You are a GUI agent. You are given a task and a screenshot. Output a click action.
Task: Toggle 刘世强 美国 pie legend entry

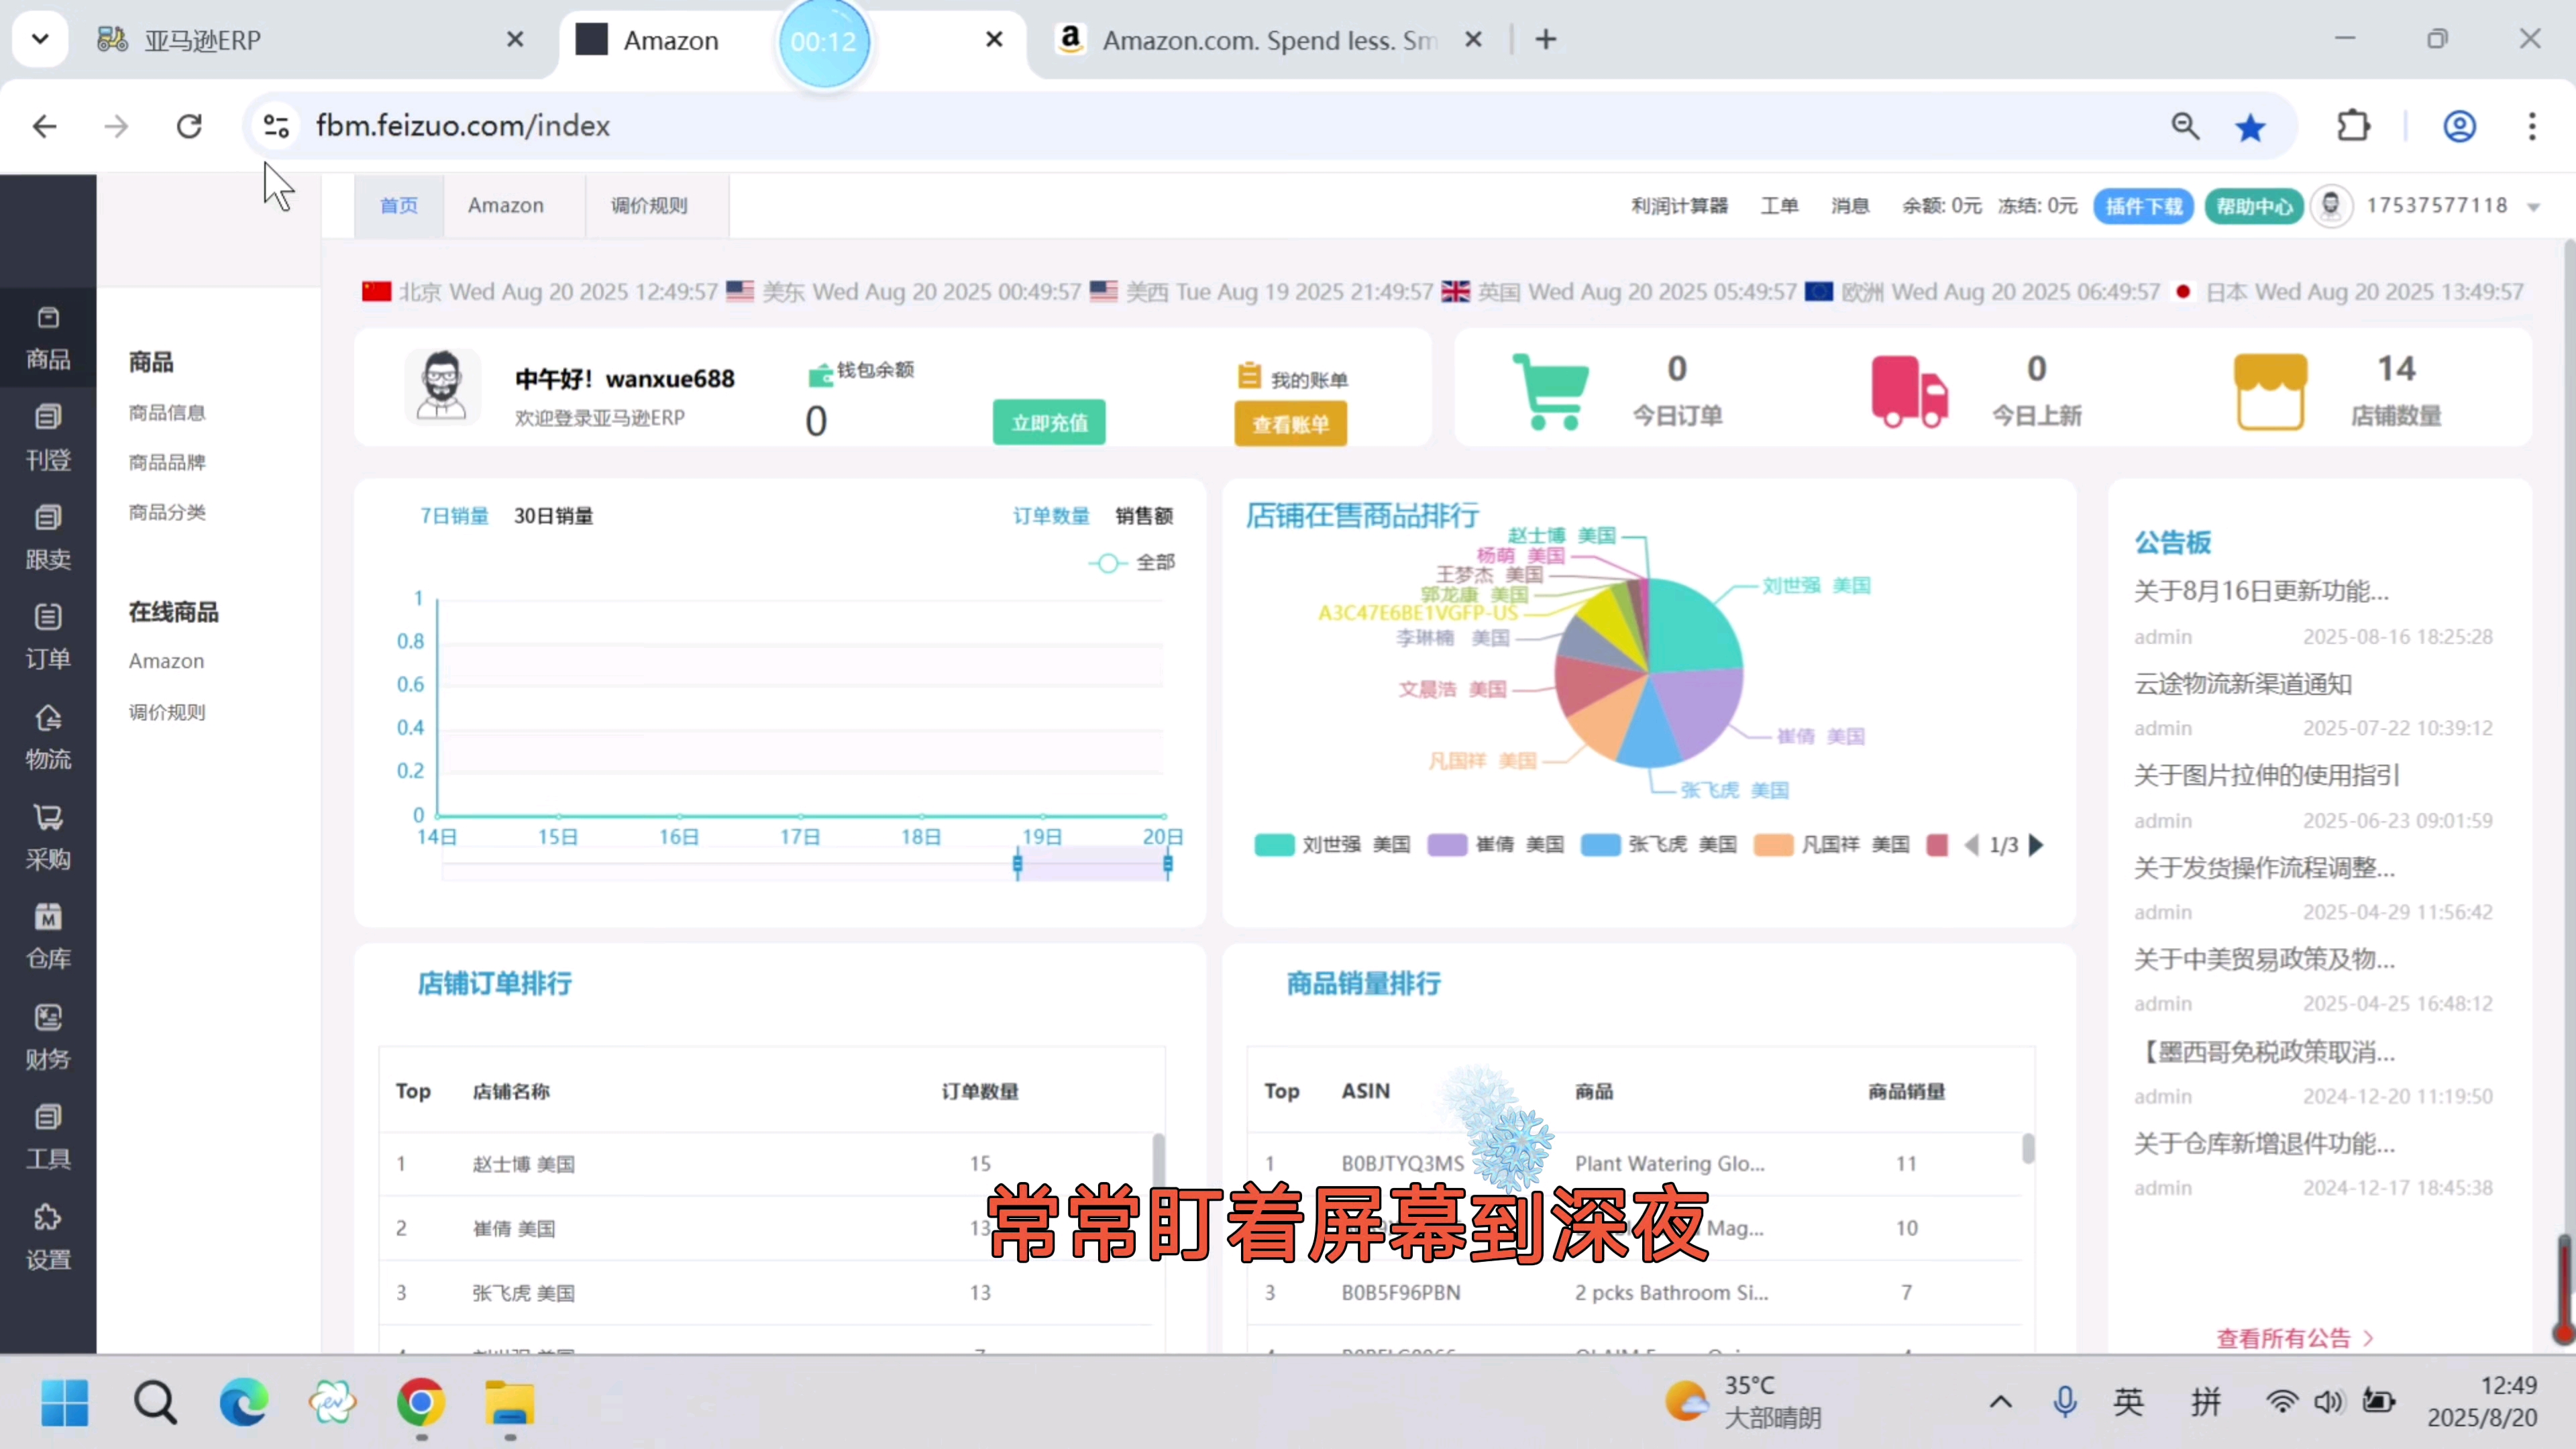click(x=1332, y=845)
